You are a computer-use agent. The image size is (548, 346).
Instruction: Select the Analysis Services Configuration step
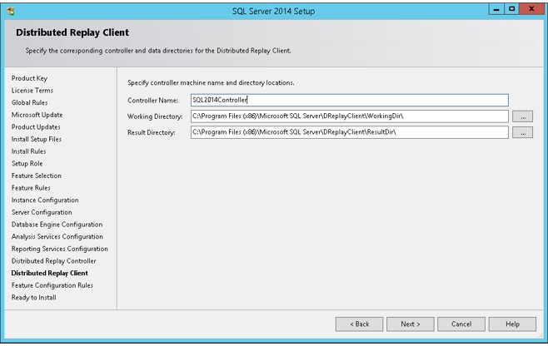click(57, 237)
